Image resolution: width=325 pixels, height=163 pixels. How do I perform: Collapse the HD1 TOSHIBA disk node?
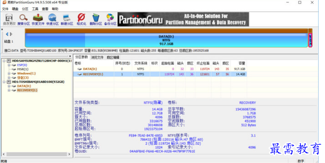tap(4, 82)
